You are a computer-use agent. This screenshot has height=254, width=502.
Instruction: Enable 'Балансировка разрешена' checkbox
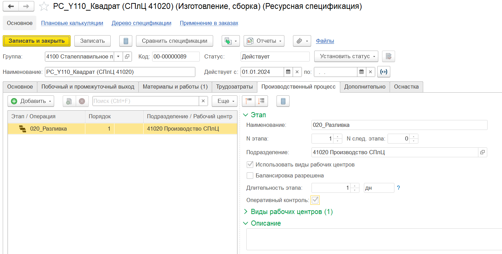coord(250,176)
